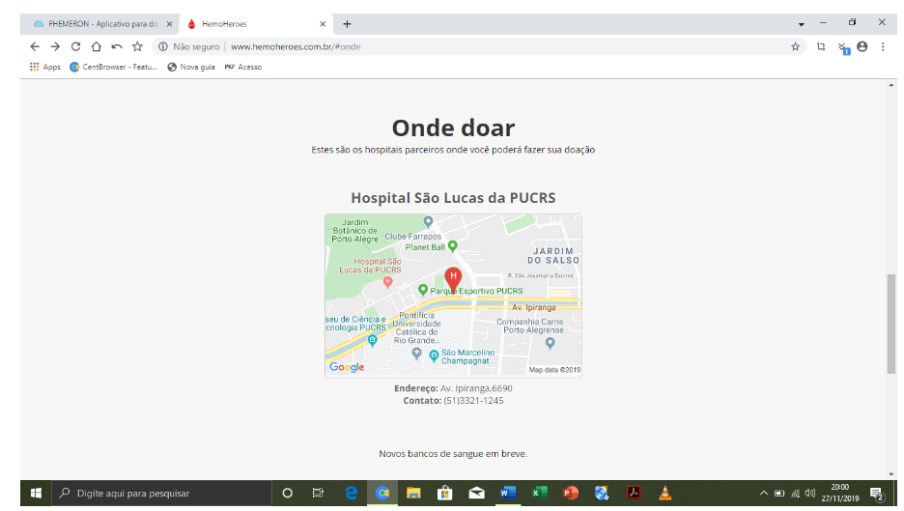Click the Companhia Carris Porto-Alegrense map pin

pos(550,343)
